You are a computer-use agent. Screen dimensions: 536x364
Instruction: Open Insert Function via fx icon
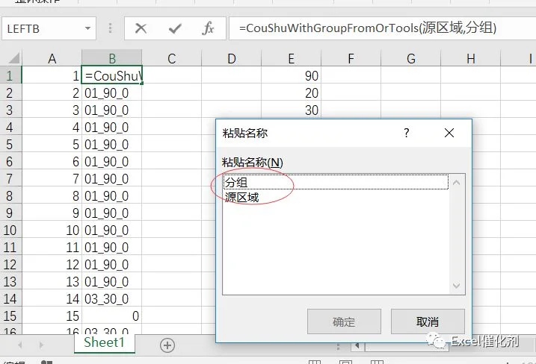(208, 28)
